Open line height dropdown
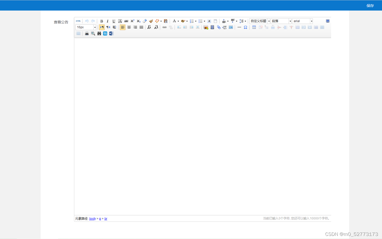The width and height of the screenshot is (382, 239). (x=245, y=21)
